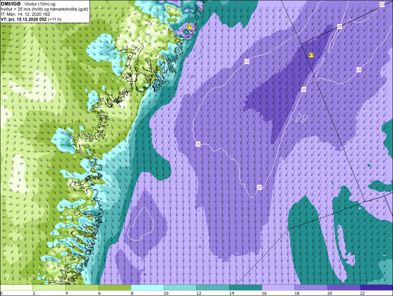Click the yellow 27 gust label in darkest purple area
This screenshot has height=296, width=393.
point(311,55)
